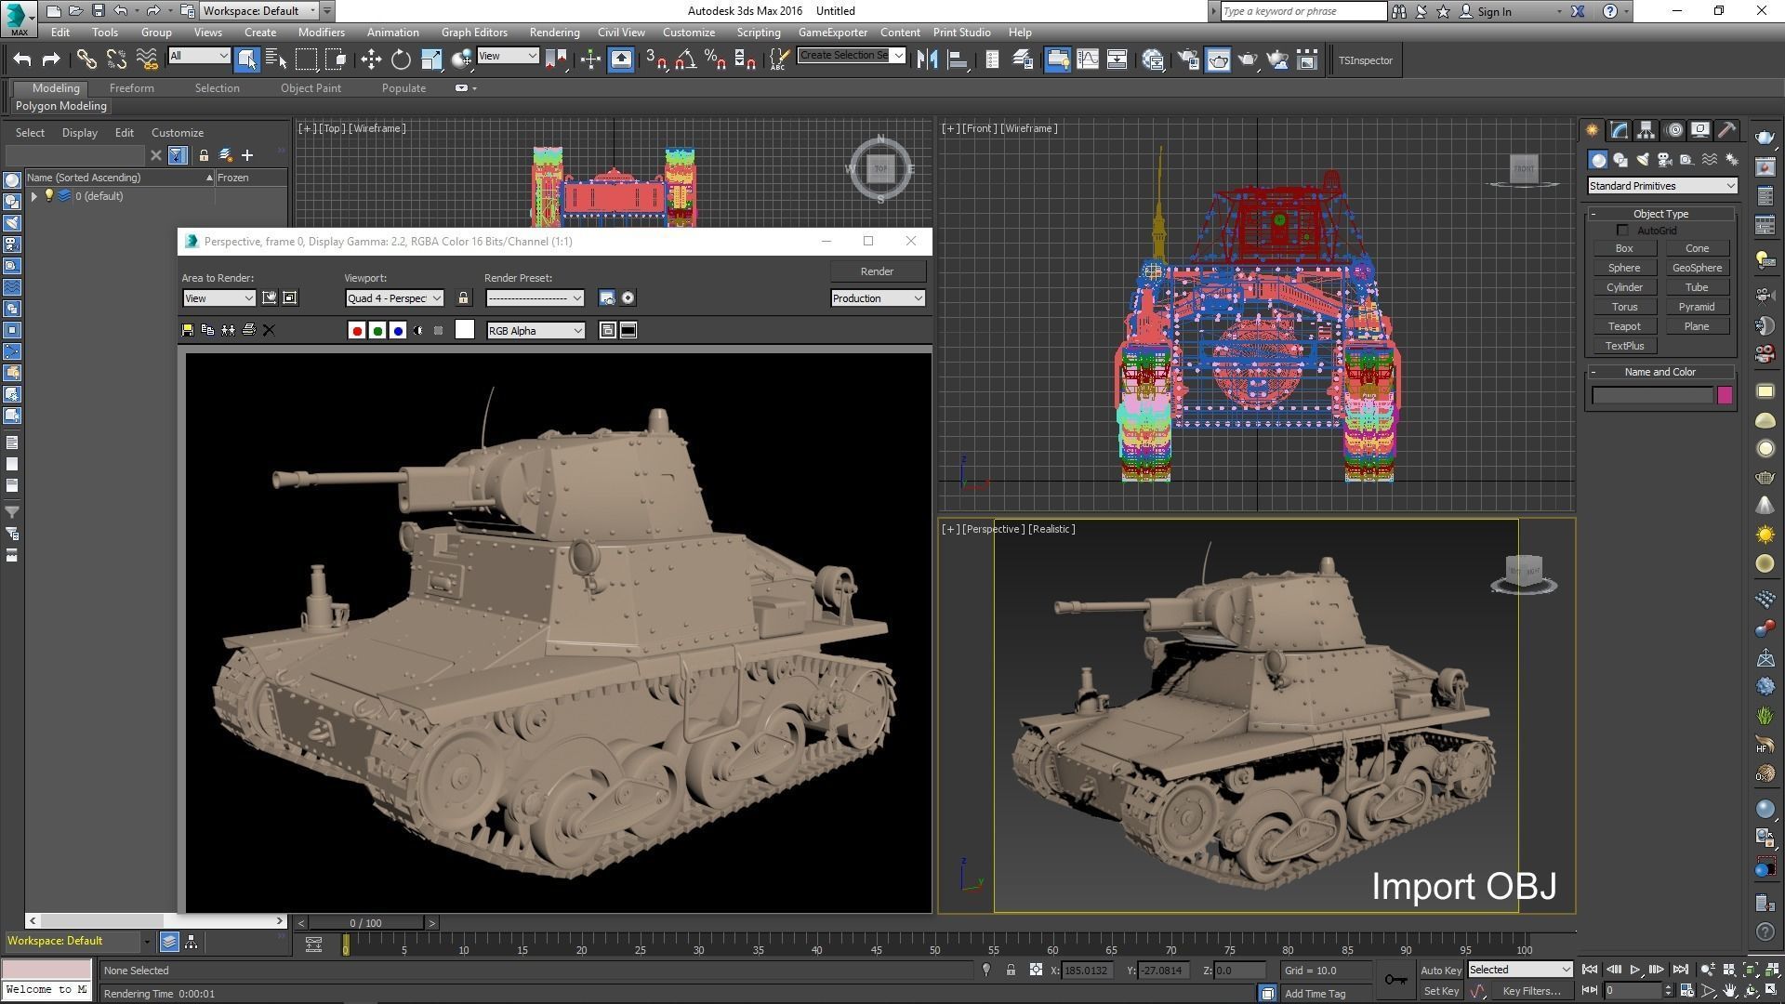
Task: Toggle the 3D Snaps magnet icon
Action: tap(656, 59)
